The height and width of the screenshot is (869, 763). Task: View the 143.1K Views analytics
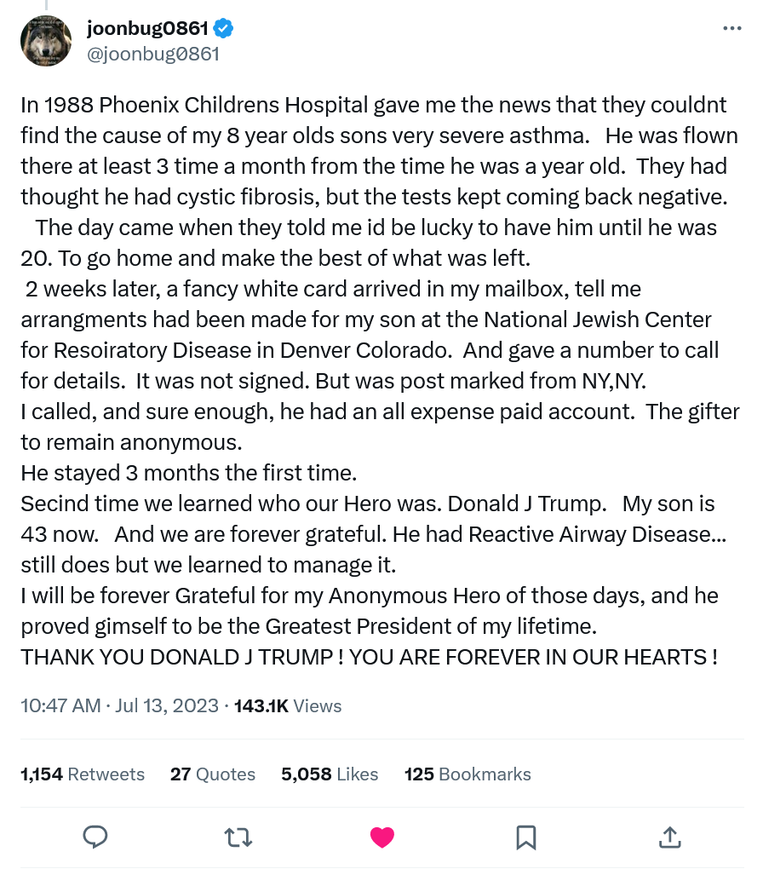tap(287, 705)
